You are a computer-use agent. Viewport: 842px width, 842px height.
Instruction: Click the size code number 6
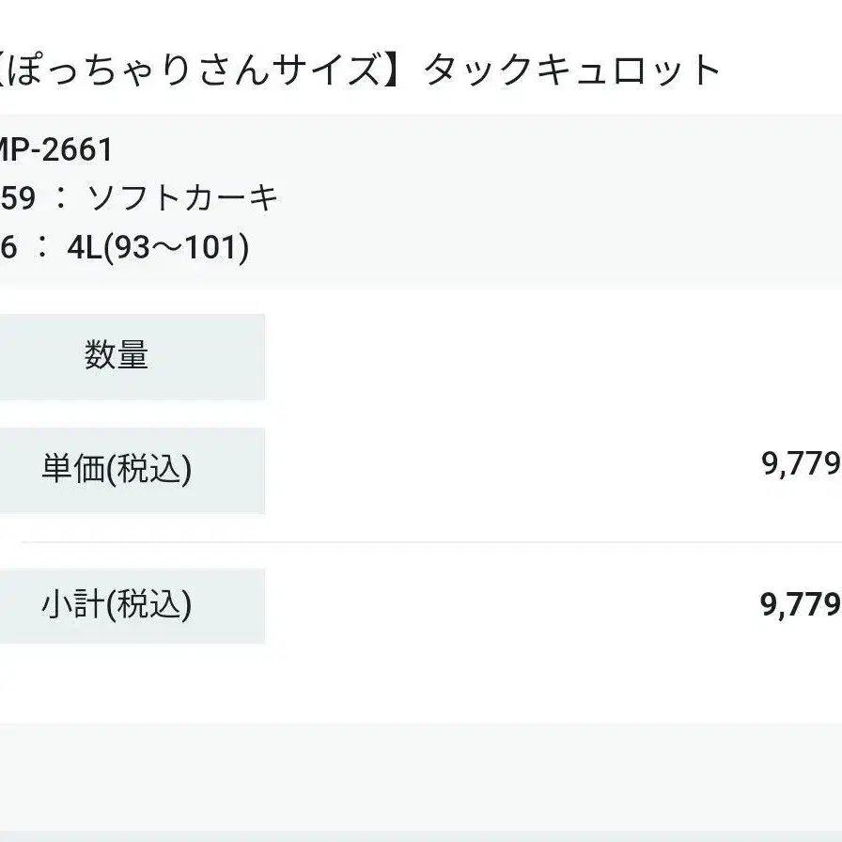pyautogui.click(x=8, y=249)
